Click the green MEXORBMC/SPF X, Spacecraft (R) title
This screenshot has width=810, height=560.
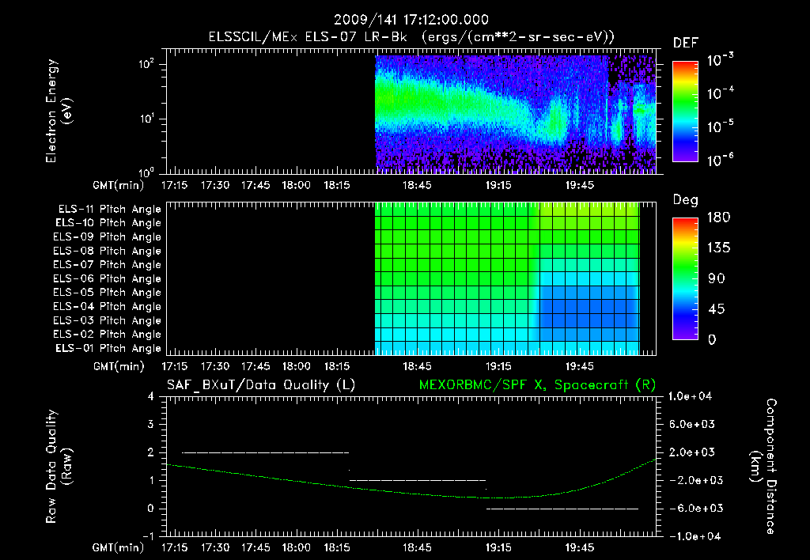click(537, 385)
